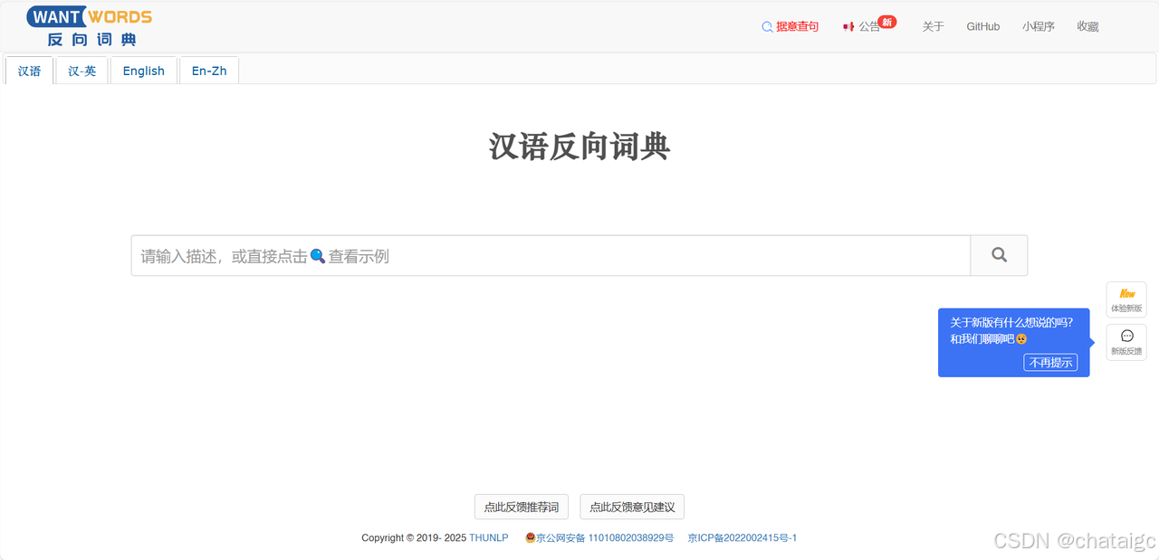This screenshot has height=560, width=1159.
Task: Open the 汉语反向词典 heading
Action: coord(579,146)
